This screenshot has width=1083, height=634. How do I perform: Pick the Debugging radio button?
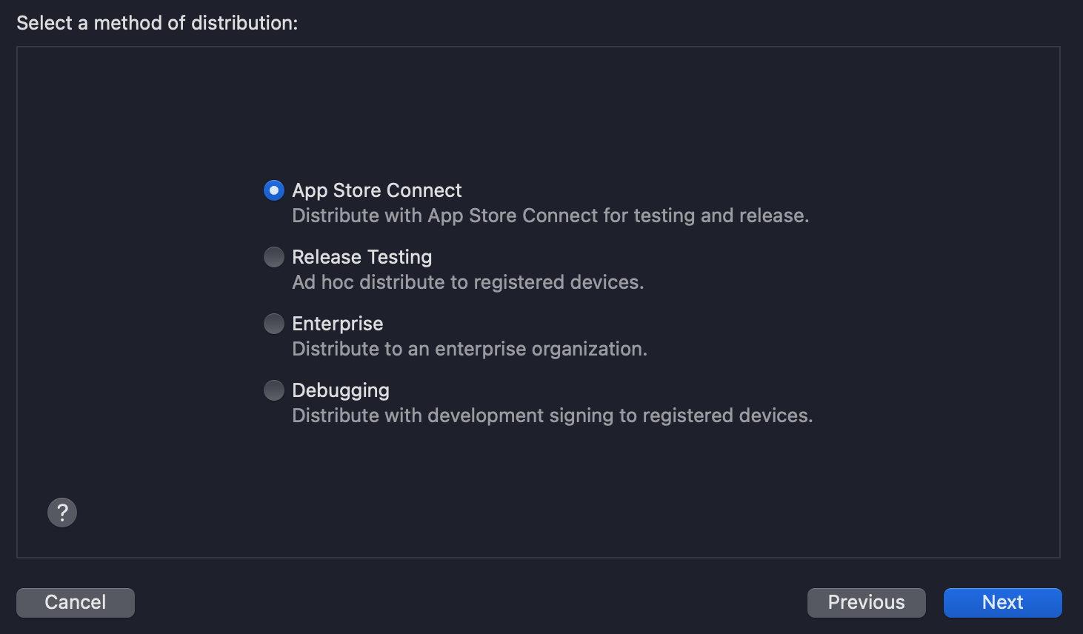pyautogui.click(x=274, y=390)
